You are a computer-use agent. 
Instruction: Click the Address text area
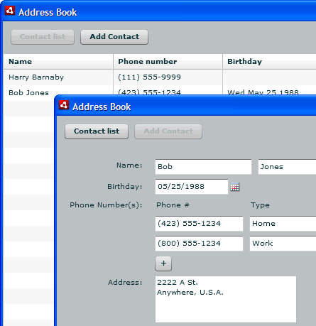click(x=226, y=299)
